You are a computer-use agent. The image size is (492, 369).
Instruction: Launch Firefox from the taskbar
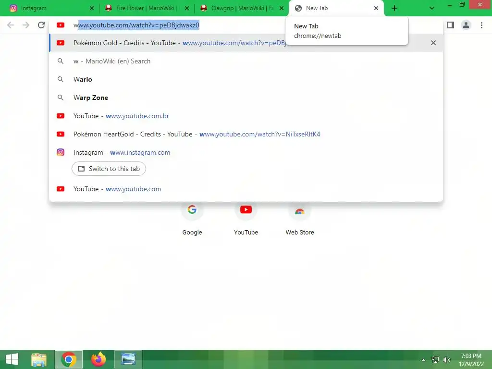98,359
